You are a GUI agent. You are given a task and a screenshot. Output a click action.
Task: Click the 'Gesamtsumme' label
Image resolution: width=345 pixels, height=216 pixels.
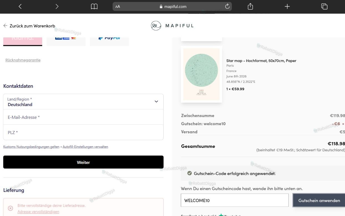point(198,146)
